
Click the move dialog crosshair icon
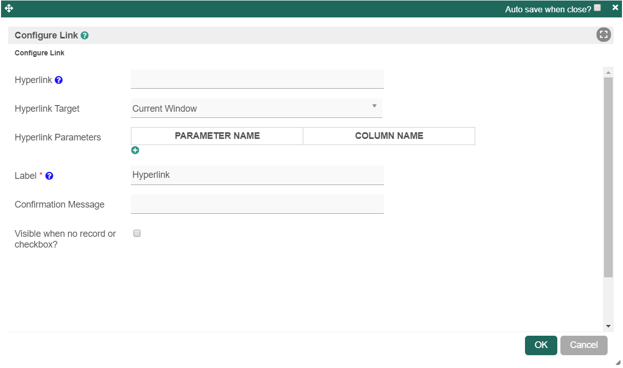tap(9, 8)
